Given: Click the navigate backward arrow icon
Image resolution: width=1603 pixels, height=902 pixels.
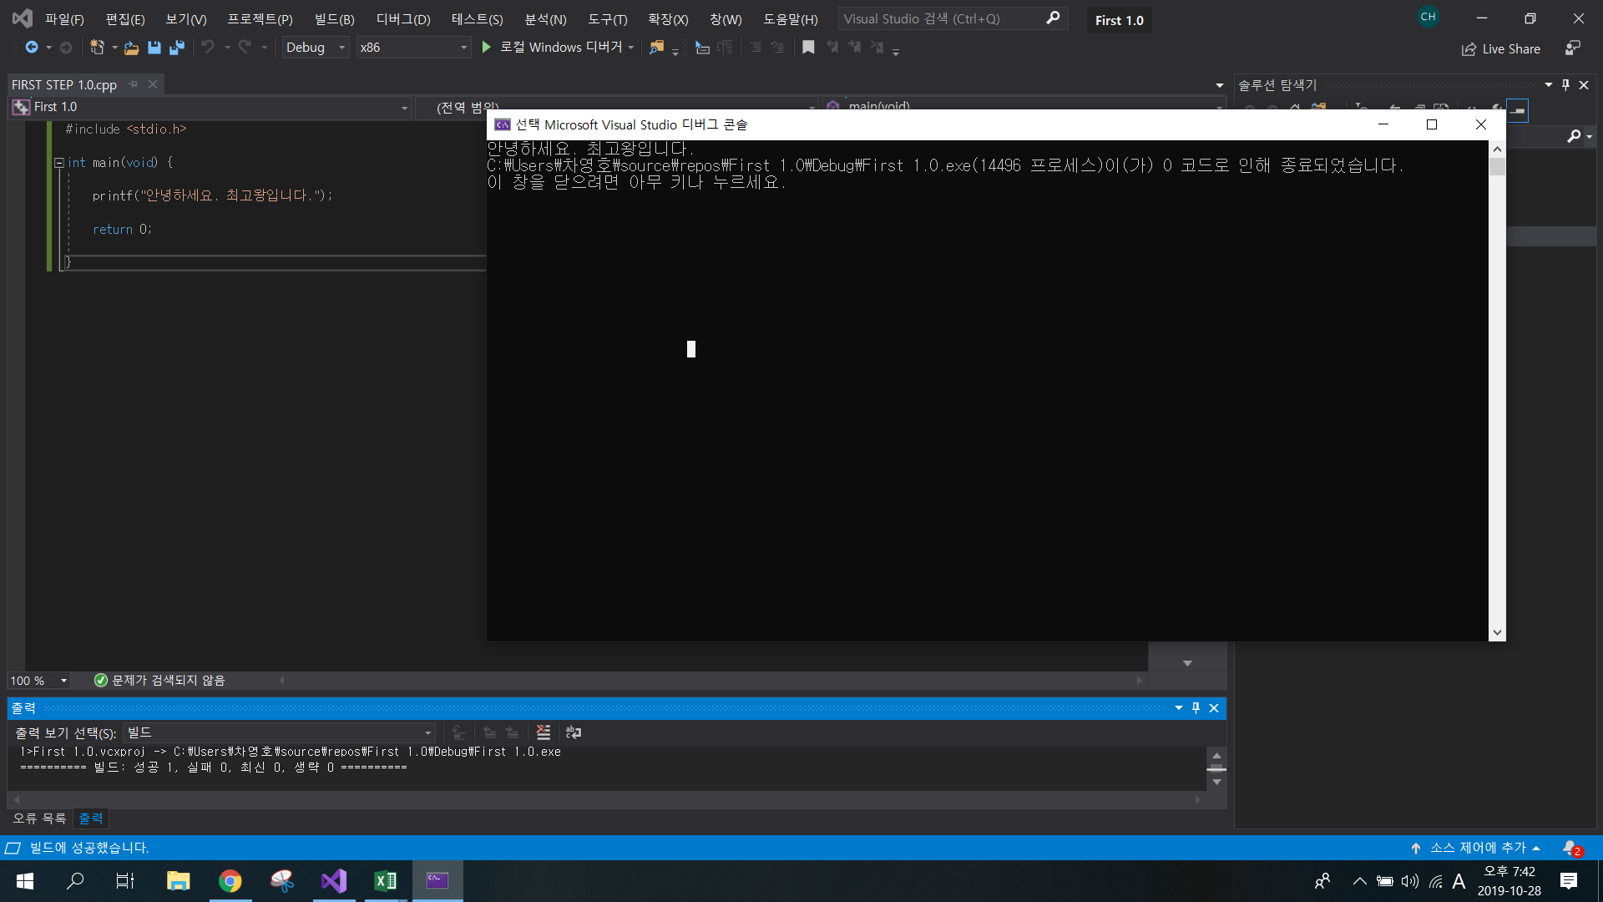Looking at the screenshot, I should (31, 48).
